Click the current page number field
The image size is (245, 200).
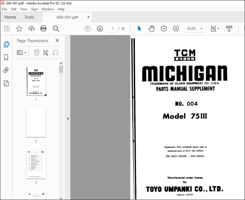point(113,29)
